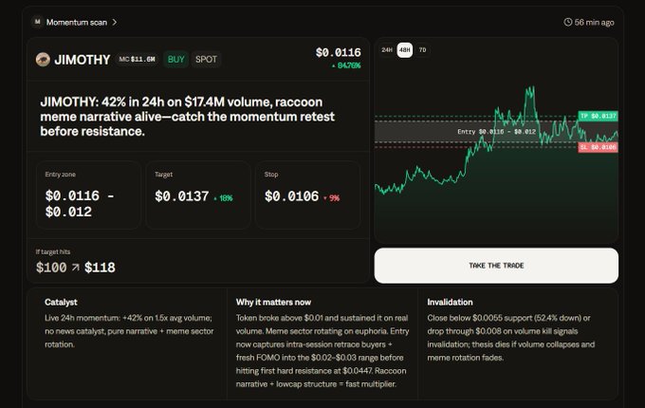Click the If target hits label

(x=53, y=251)
